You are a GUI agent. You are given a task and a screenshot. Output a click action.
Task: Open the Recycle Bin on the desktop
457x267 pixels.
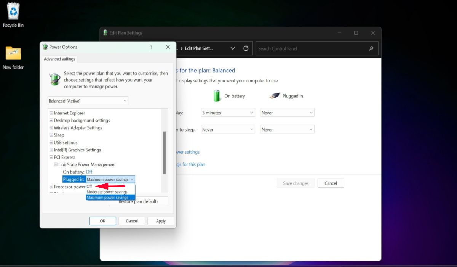click(13, 11)
